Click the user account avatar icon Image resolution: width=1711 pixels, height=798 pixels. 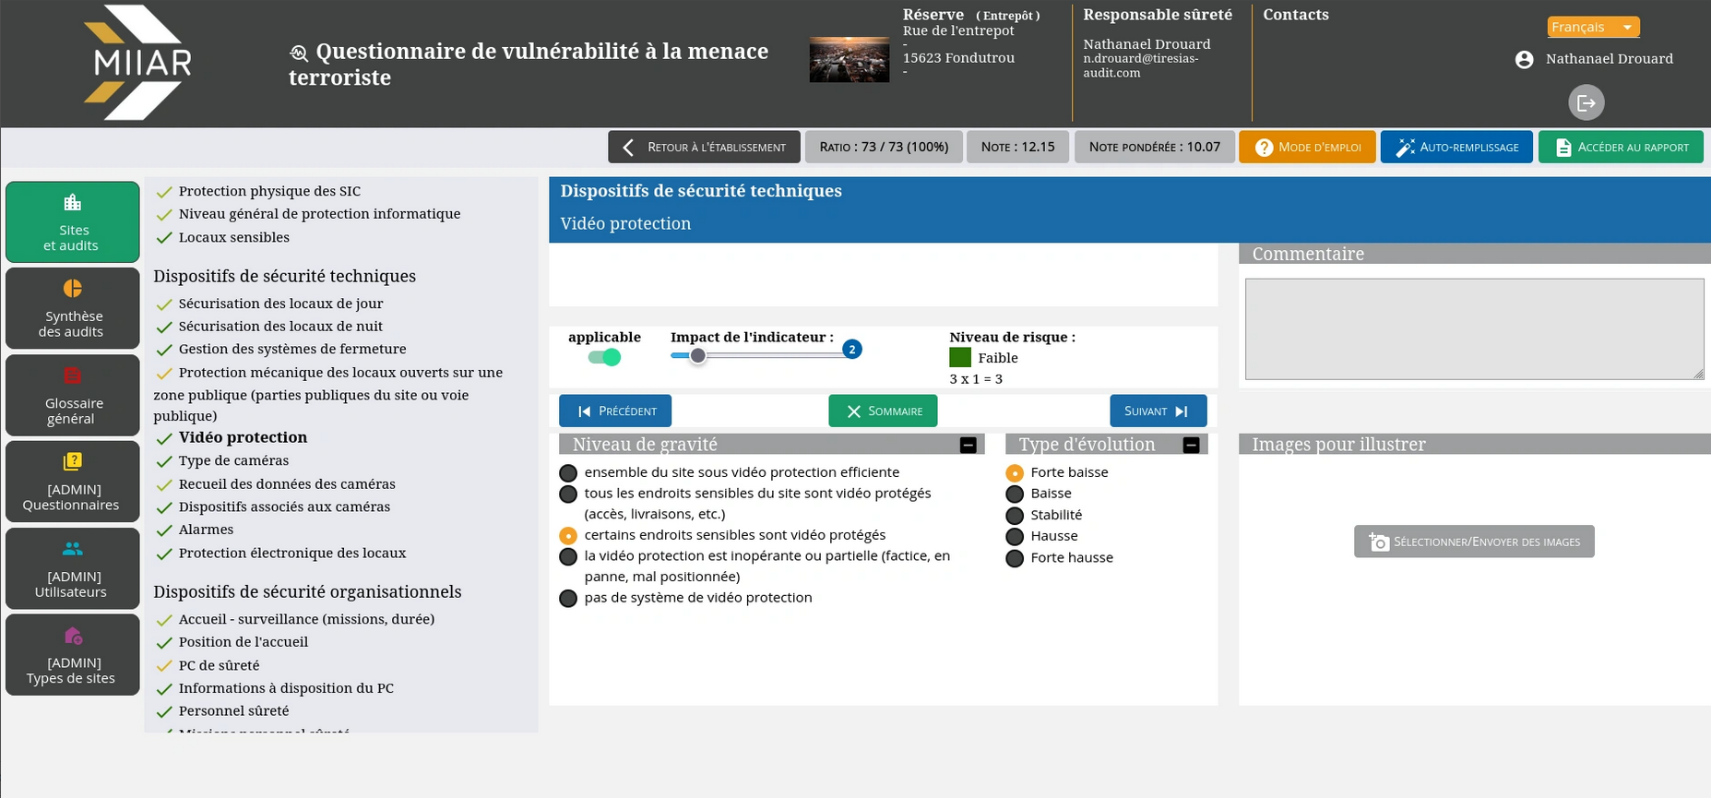pyautogui.click(x=1525, y=59)
